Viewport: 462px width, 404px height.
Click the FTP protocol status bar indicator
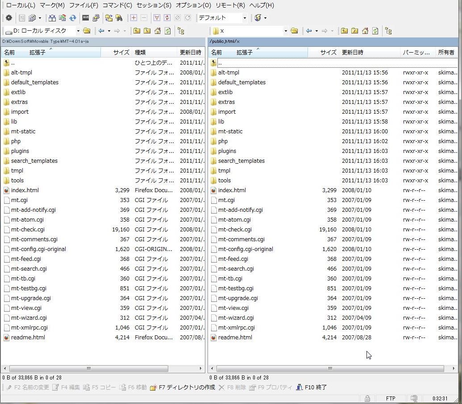[391, 398]
